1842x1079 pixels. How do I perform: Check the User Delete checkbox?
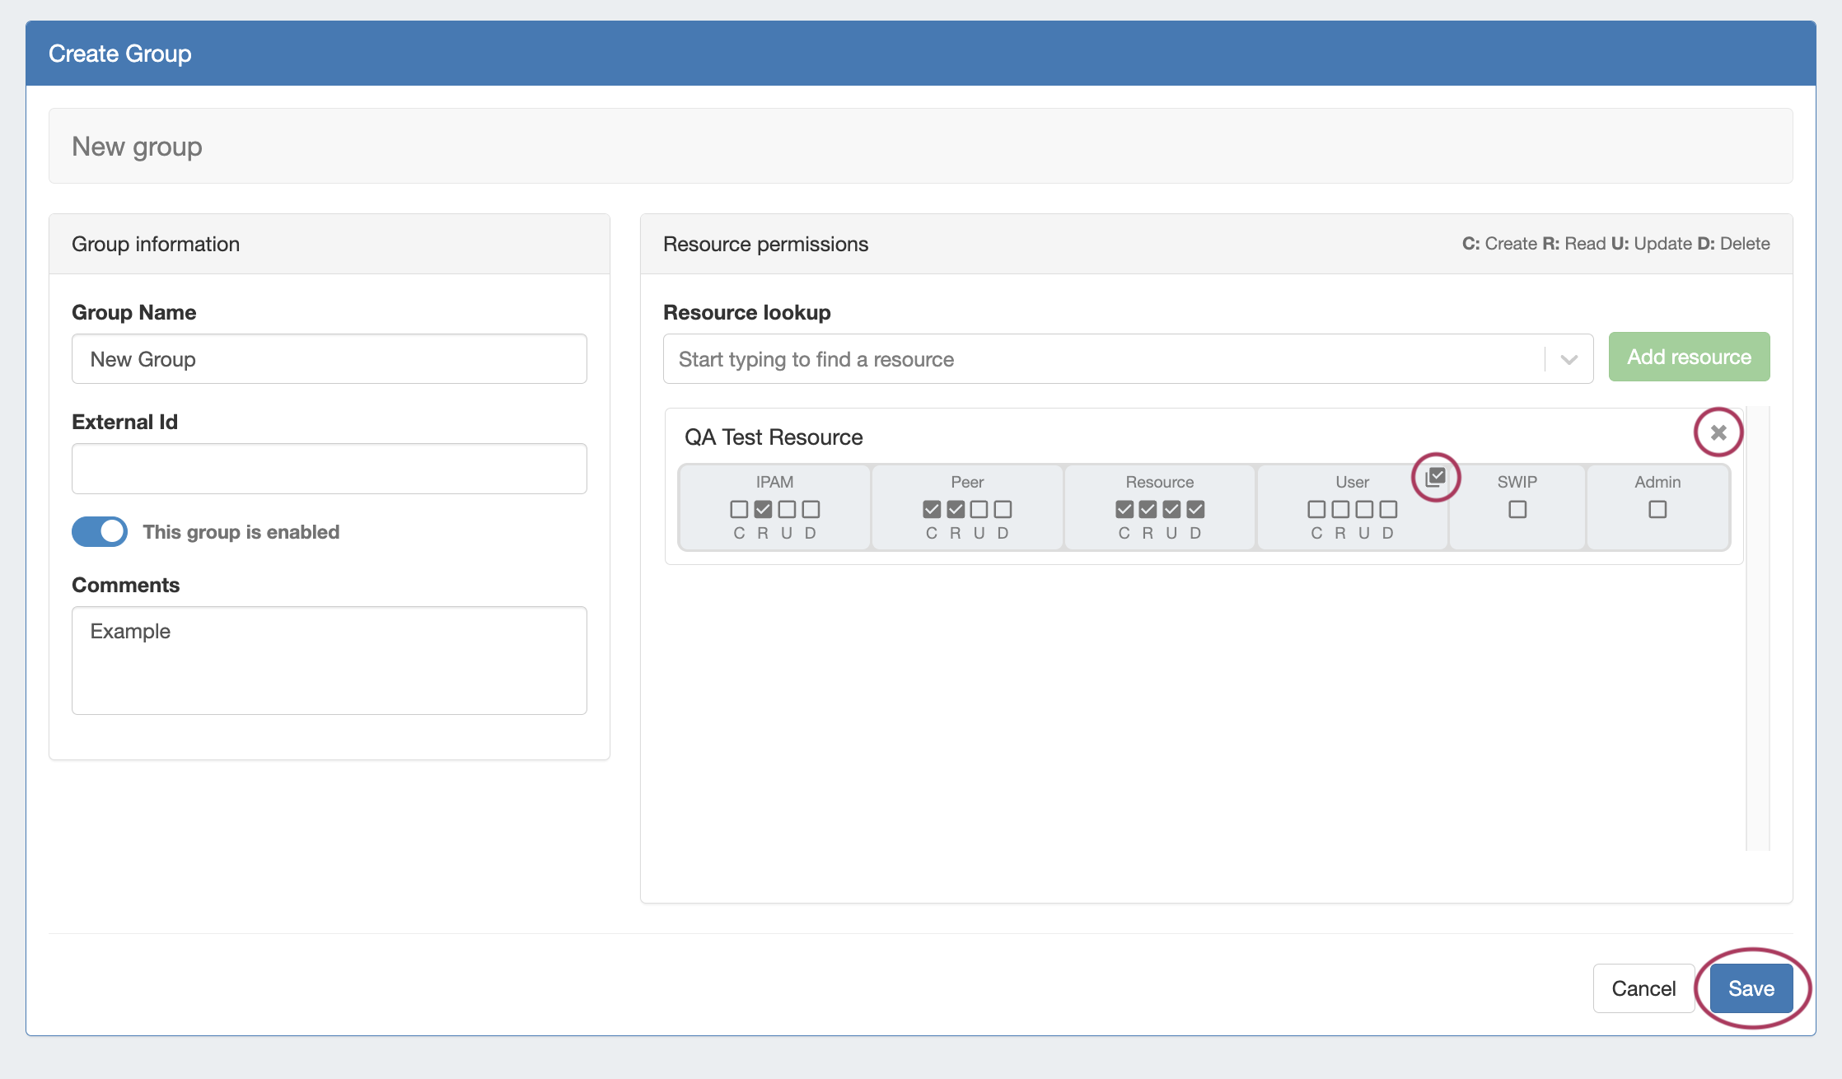pos(1388,510)
